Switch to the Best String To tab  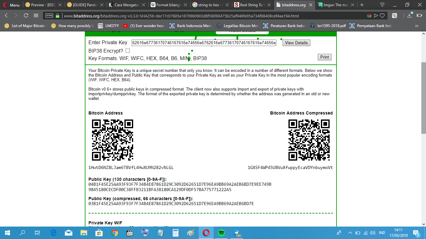pyautogui.click(x=252, y=5)
